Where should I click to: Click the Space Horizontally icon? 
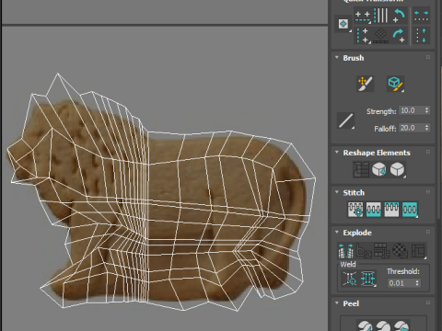click(421, 16)
